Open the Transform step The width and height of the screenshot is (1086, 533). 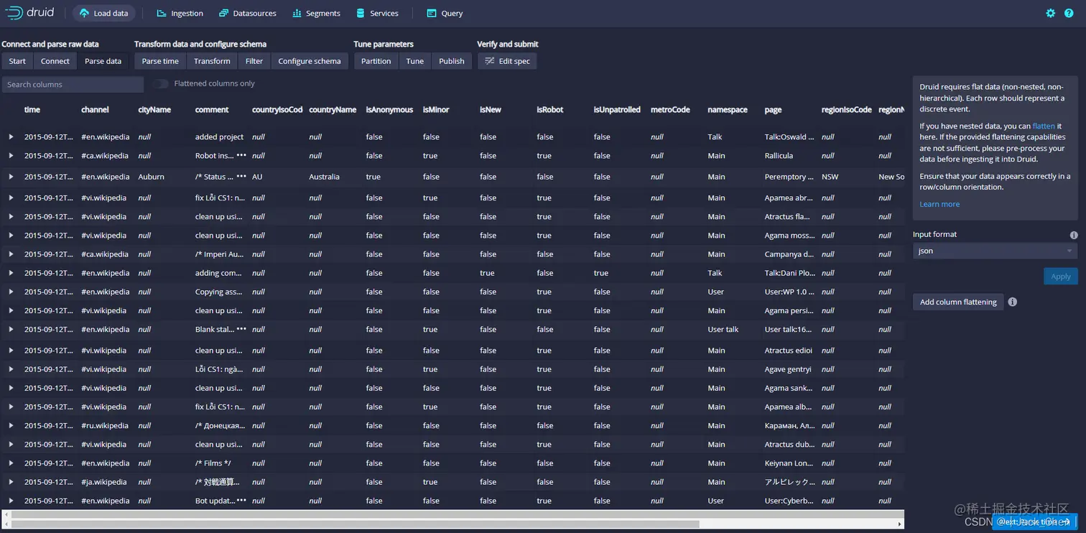tap(212, 61)
